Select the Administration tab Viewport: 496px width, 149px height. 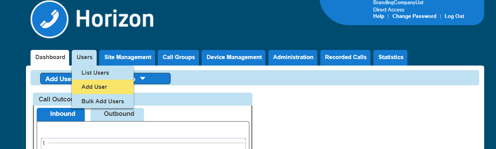click(293, 57)
